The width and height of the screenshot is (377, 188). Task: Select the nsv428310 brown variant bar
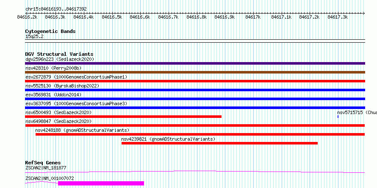tap(195, 72)
